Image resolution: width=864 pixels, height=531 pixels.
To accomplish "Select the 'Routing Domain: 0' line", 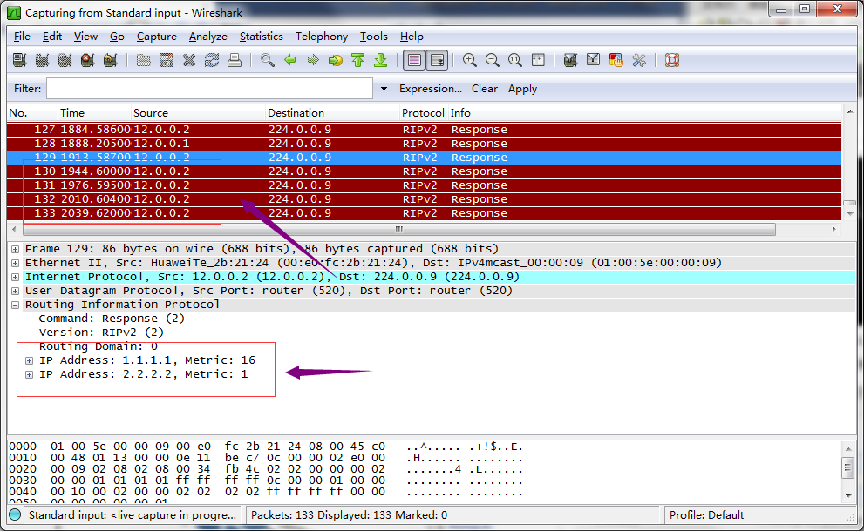I will coord(98,346).
